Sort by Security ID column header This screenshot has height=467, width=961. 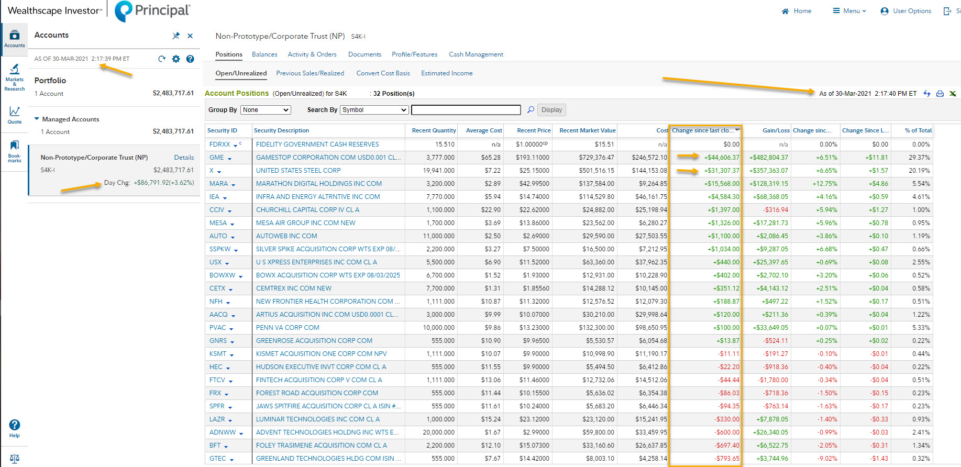point(222,130)
